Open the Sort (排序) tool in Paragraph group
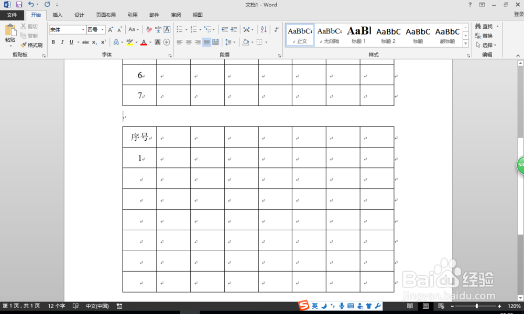 pyautogui.click(x=264, y=29)
